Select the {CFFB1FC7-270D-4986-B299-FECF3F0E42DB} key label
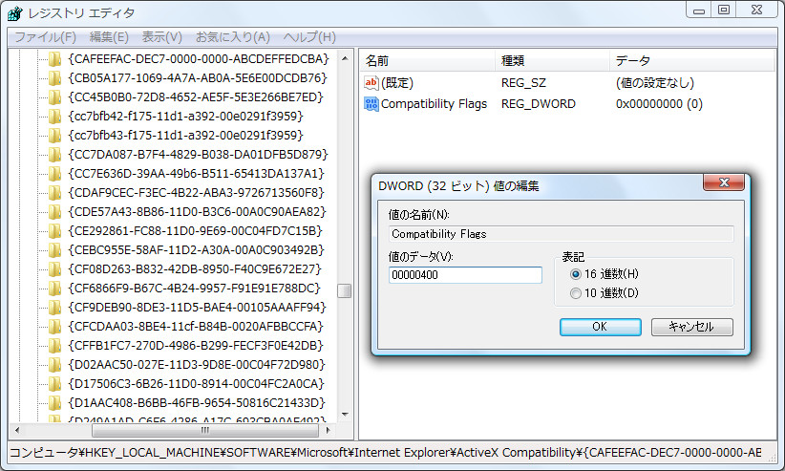The image size is (785, 471). pyautogui.click(x=196, y=346)
